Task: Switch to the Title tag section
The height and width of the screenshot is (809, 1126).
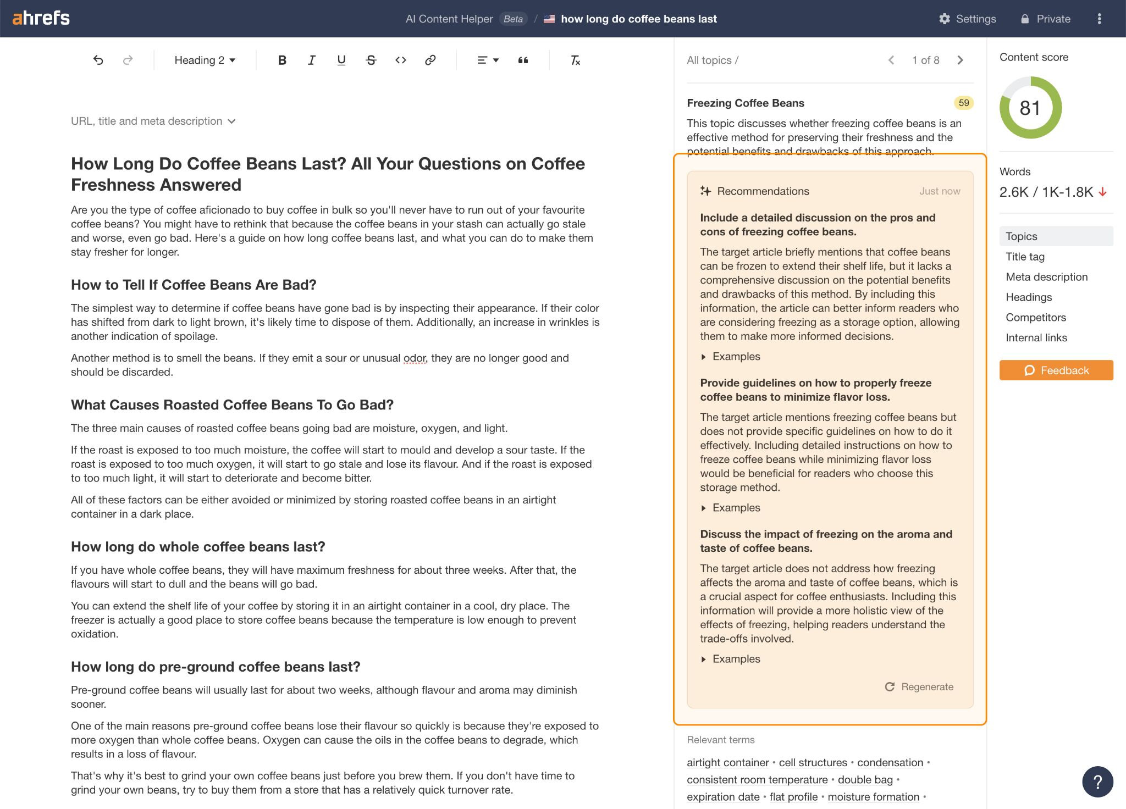Action: pyautogui.click(x=1025, y=256)
